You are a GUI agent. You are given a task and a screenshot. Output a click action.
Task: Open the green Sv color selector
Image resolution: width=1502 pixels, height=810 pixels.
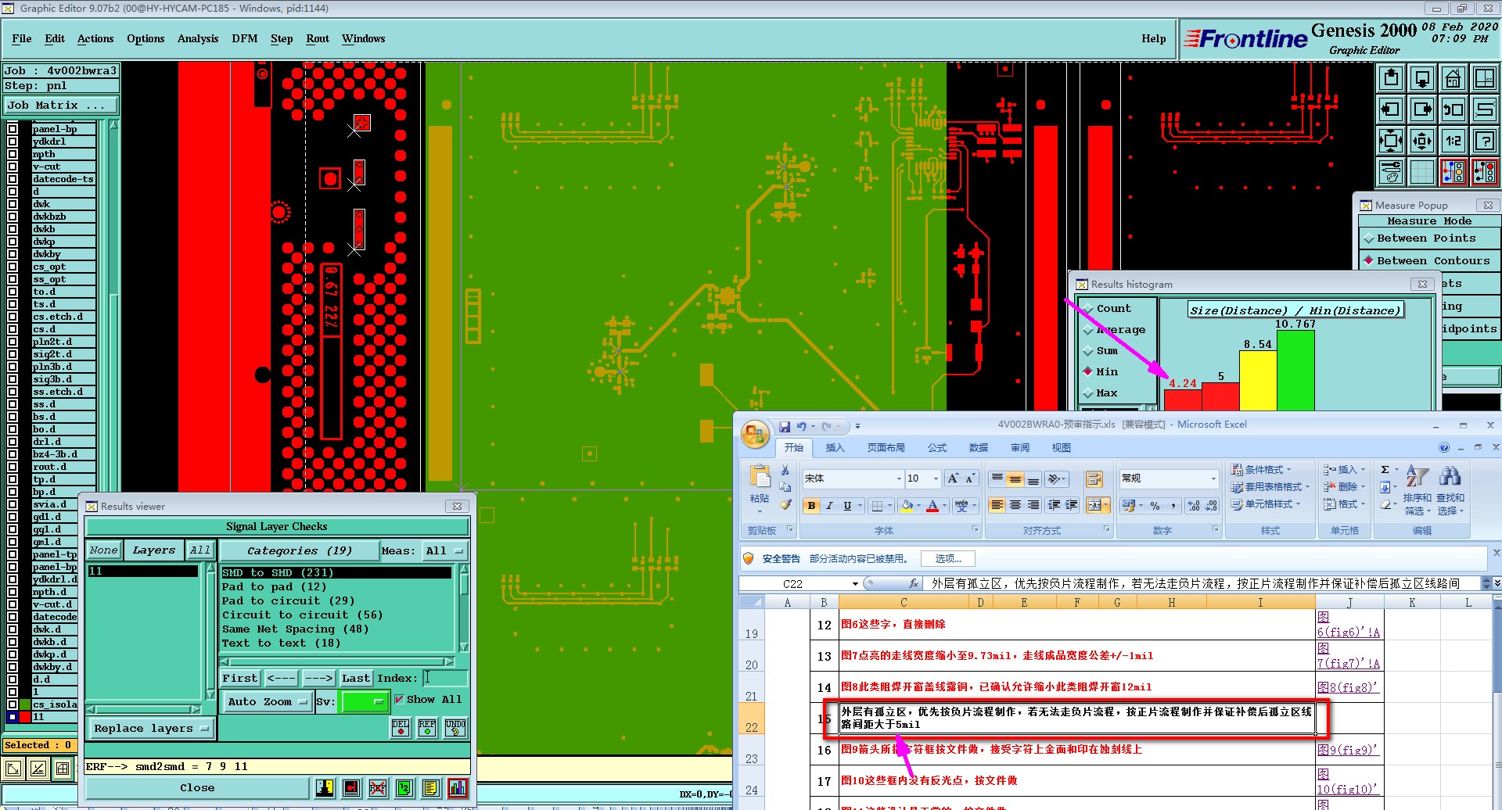pos(364,702)
